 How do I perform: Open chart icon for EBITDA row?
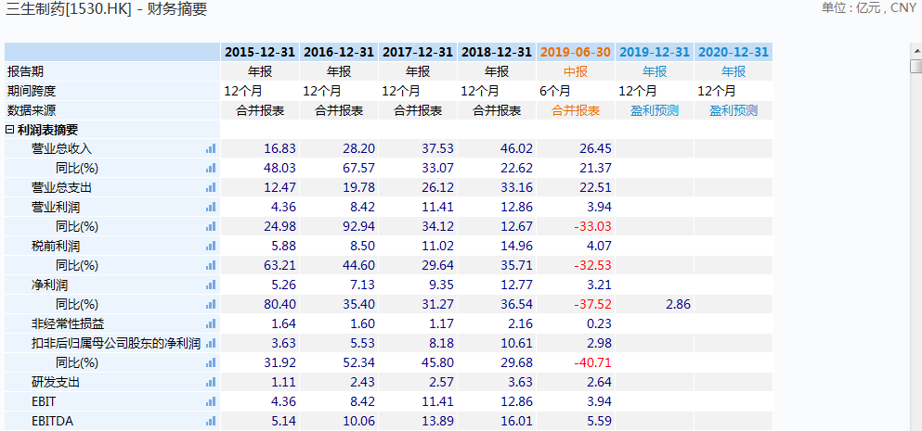[x=211, y=421]
